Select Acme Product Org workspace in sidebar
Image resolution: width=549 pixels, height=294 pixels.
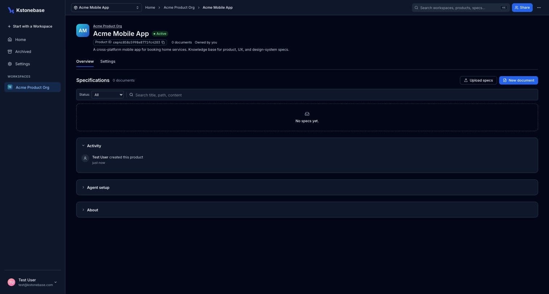(32, 87)
